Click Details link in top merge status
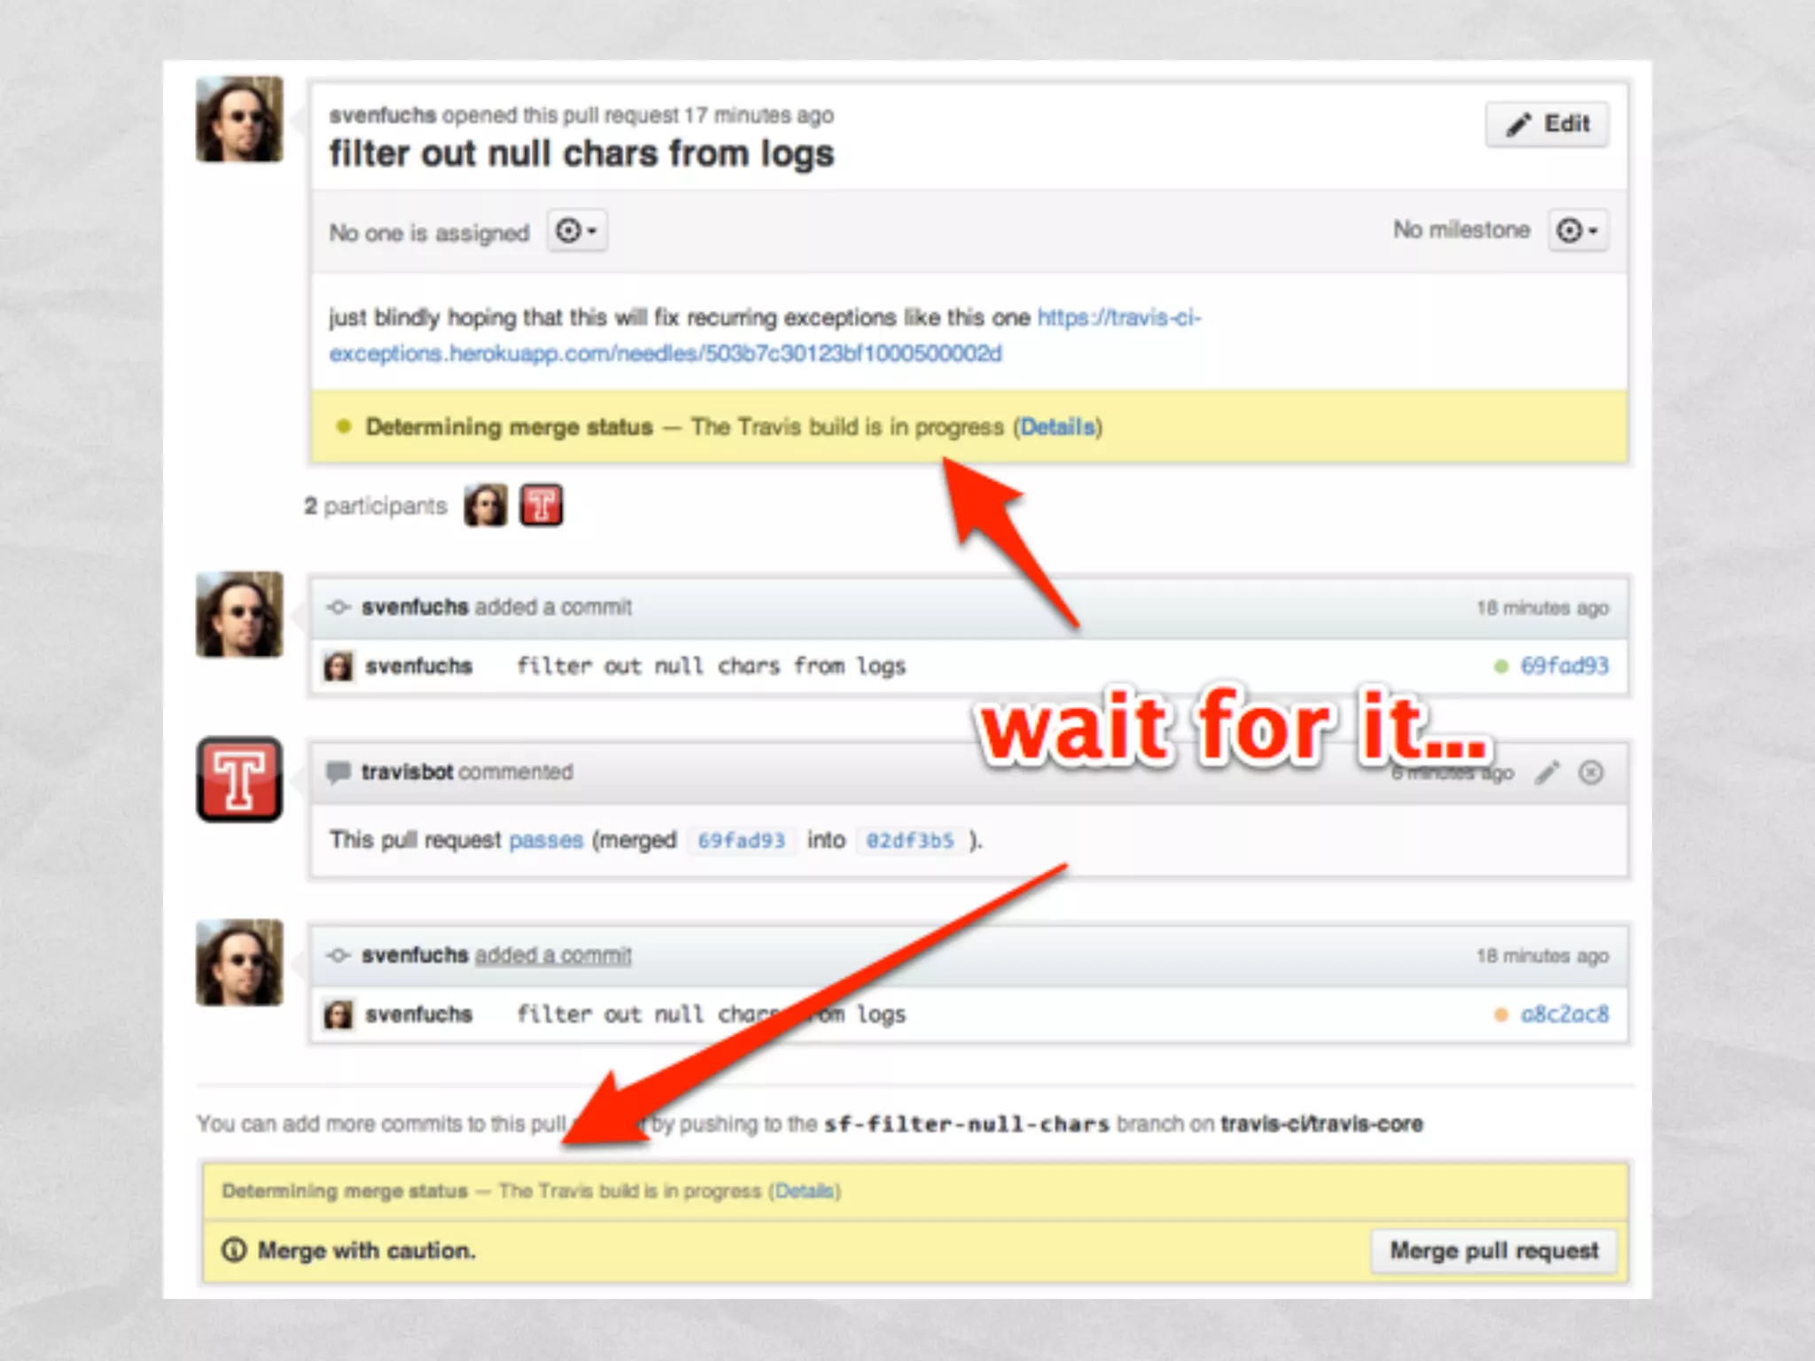 click(1057, 427)
